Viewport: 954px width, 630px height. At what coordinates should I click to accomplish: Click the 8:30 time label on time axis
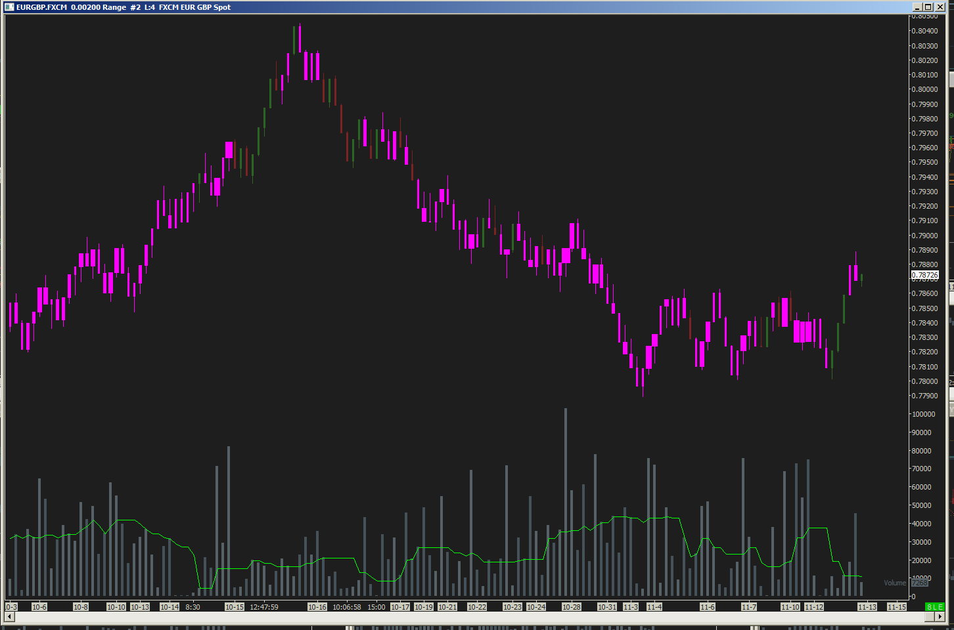coord(193,607)
